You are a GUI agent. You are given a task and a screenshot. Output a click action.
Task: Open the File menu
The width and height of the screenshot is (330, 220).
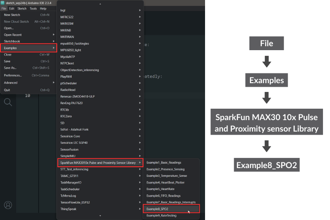pos(4,8)
